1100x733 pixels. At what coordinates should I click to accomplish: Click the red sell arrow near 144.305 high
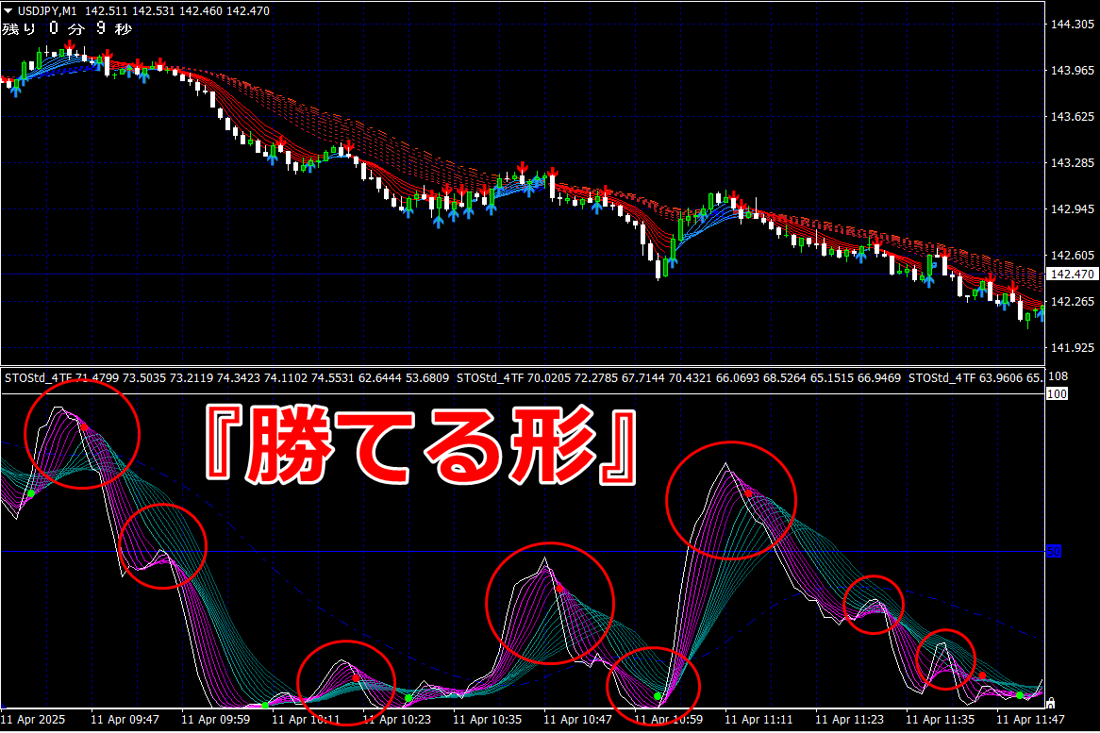click(69, 48)
